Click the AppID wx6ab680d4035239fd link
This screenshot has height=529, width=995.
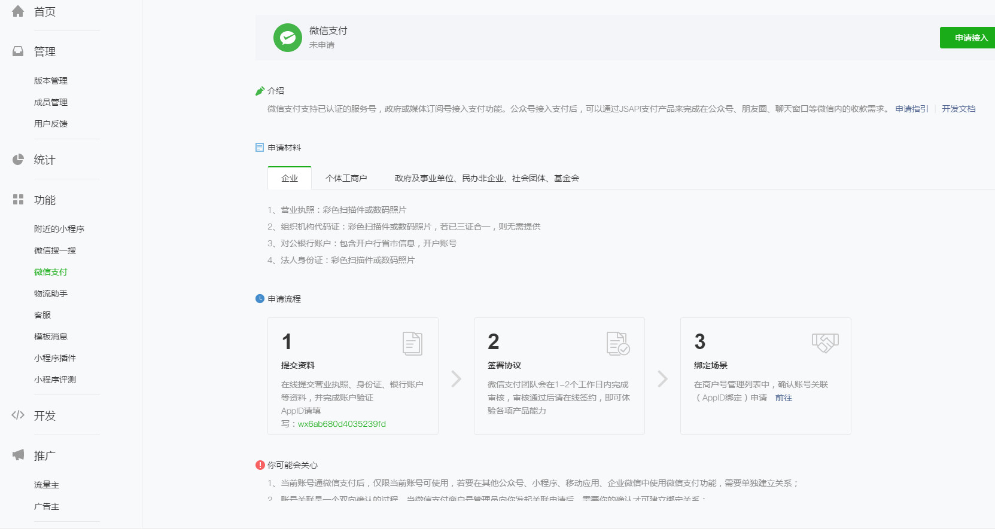(342, 424)
